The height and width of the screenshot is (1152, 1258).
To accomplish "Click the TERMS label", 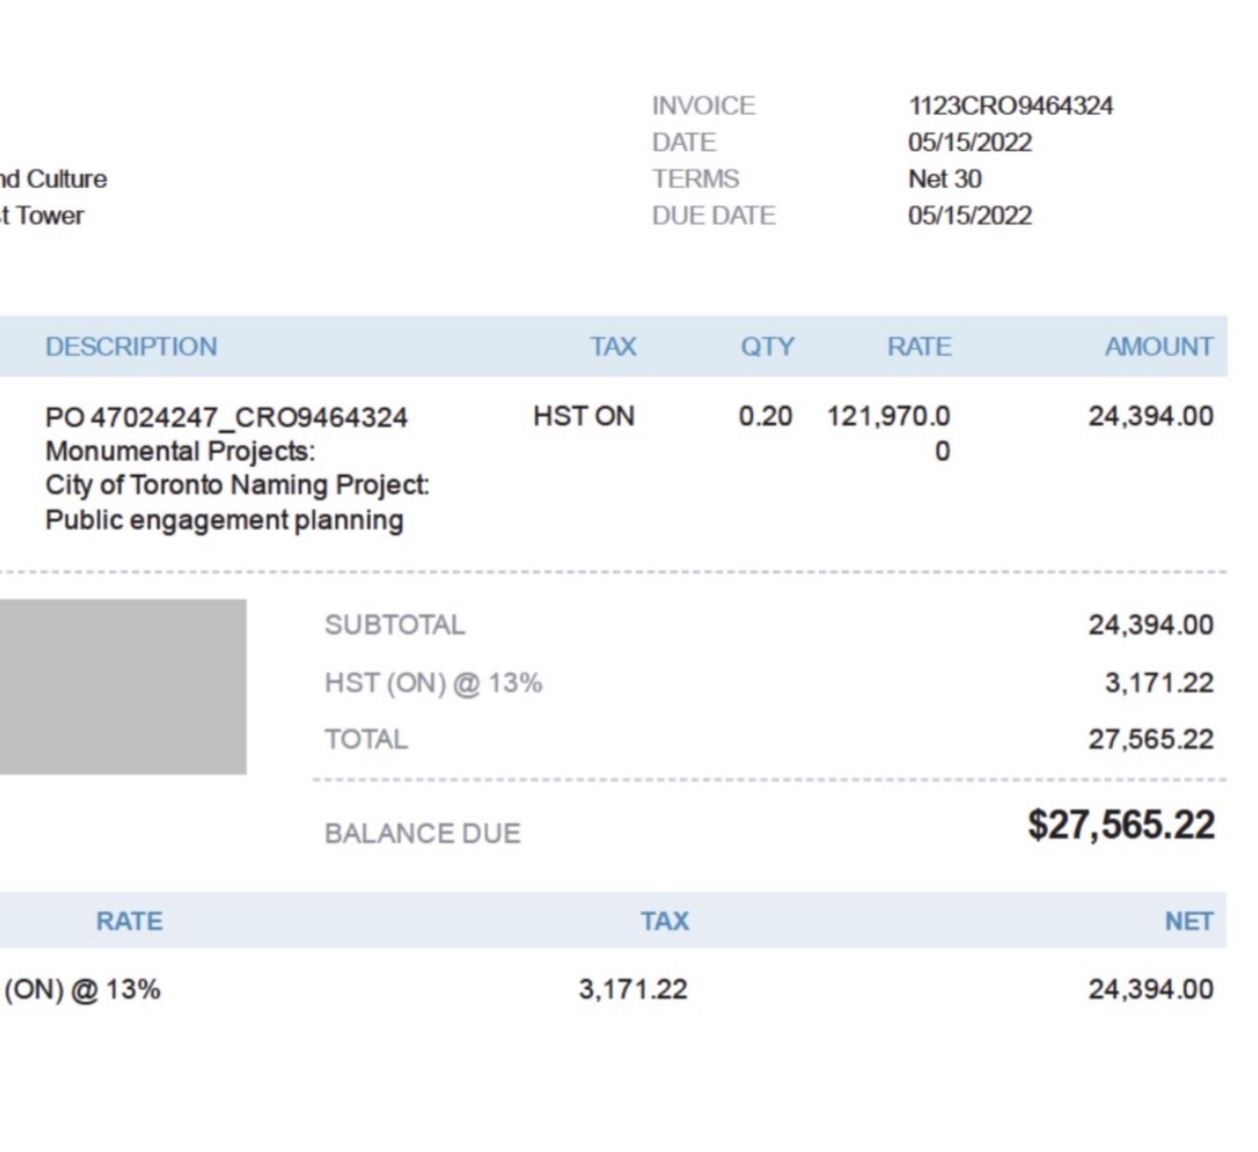I will 695,179.
